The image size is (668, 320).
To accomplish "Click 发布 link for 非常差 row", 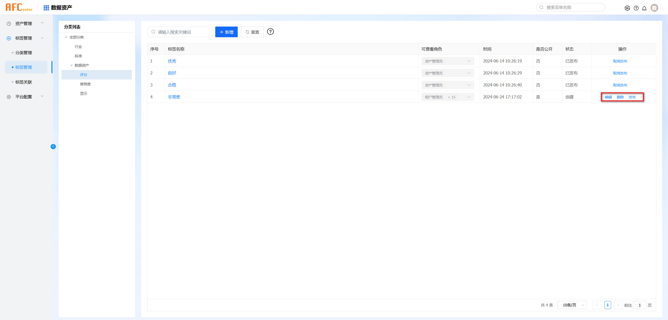I will (x=632, y=97).
